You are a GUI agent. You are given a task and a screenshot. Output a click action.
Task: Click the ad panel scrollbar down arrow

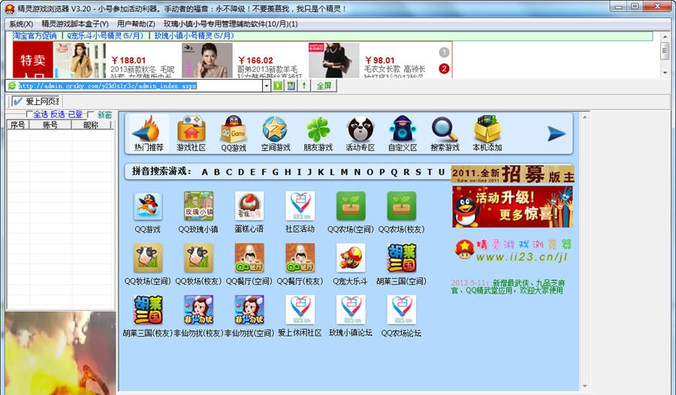(x=665, y=72)
